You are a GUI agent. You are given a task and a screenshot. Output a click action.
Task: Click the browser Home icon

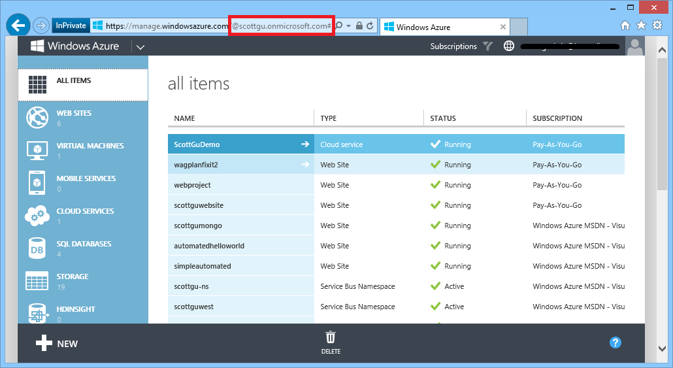[x=625, y=25]
